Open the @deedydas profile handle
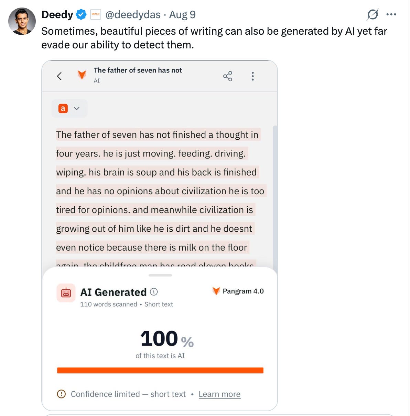Screen dimensions: 410x416 click(x=133, y=14)
